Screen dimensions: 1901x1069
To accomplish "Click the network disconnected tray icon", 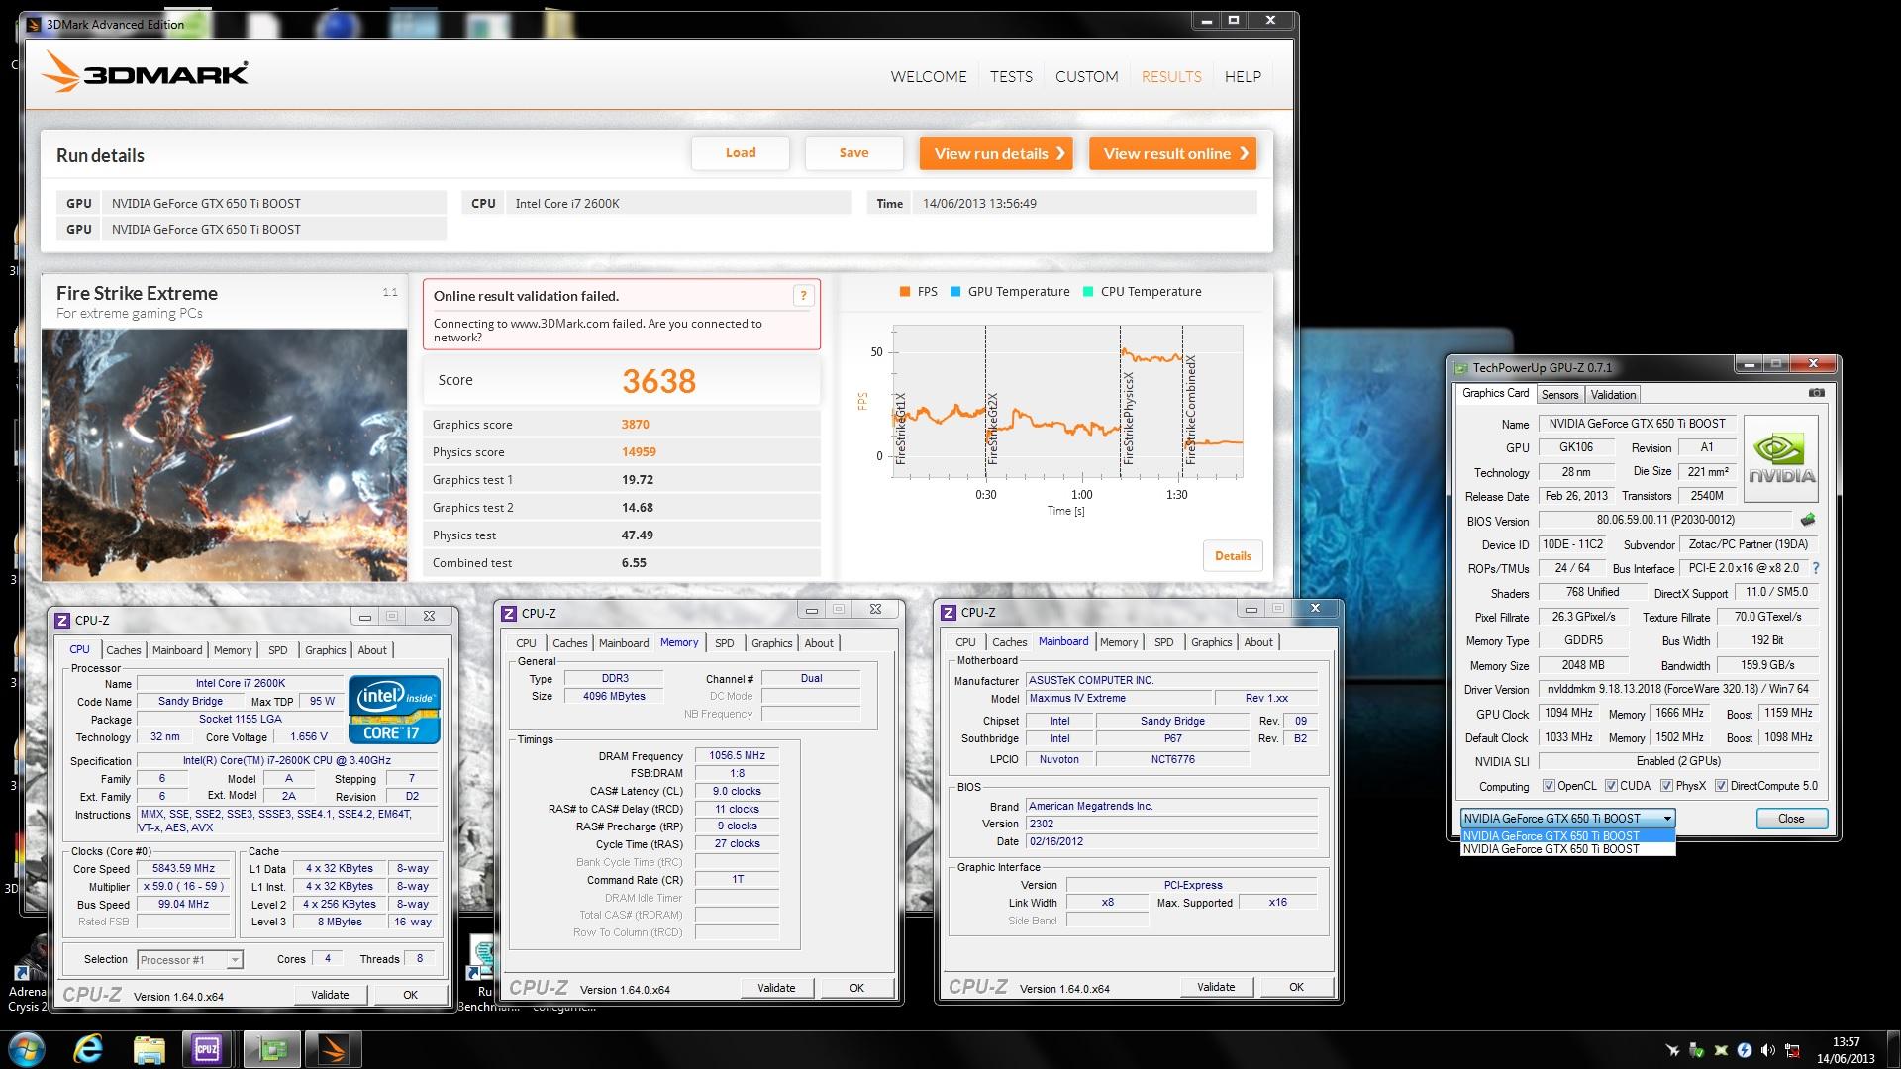I will click(x=1792, y=1050).
